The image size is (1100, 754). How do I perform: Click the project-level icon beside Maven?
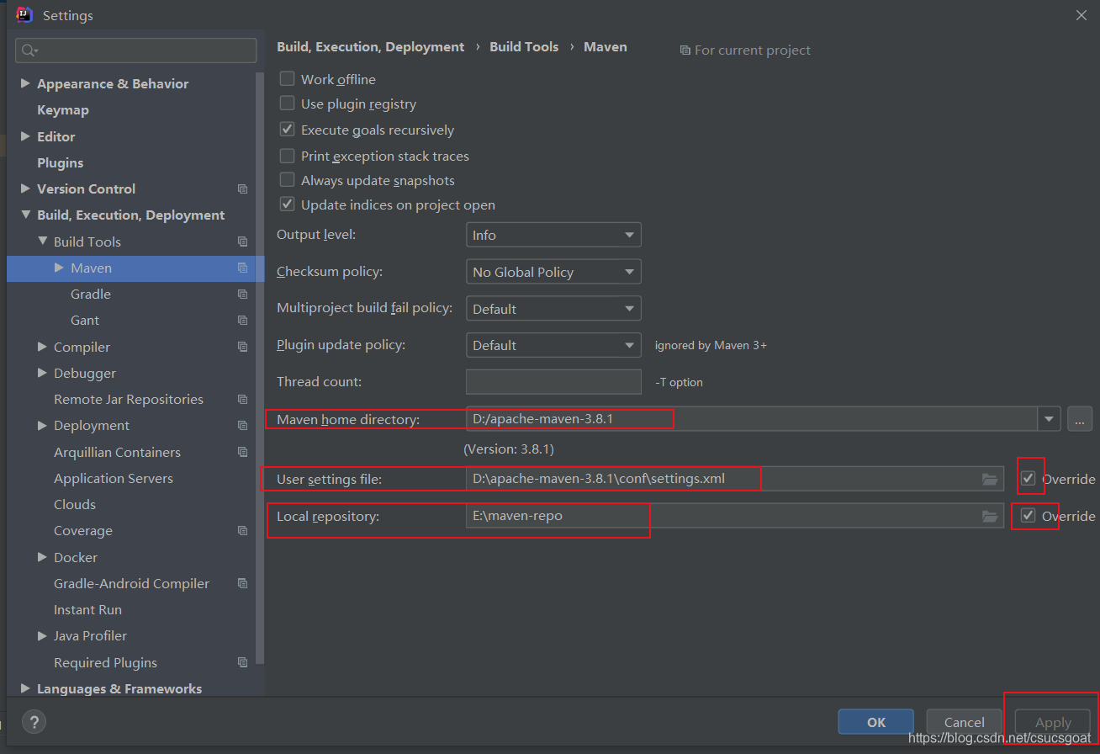(242, 268)
